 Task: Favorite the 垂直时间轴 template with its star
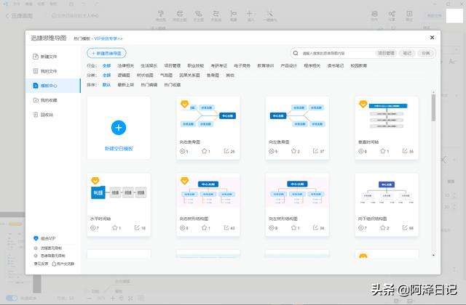(383, 151)
